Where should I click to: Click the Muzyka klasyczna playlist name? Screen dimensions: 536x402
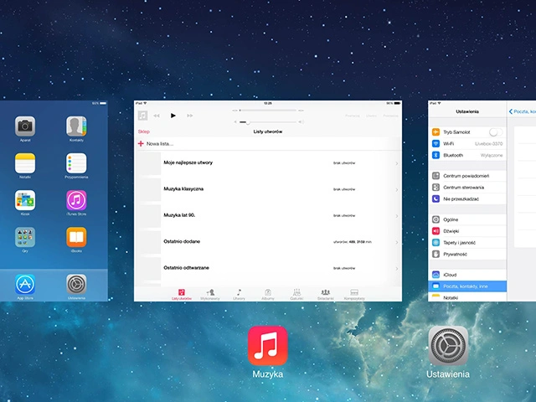183,188
